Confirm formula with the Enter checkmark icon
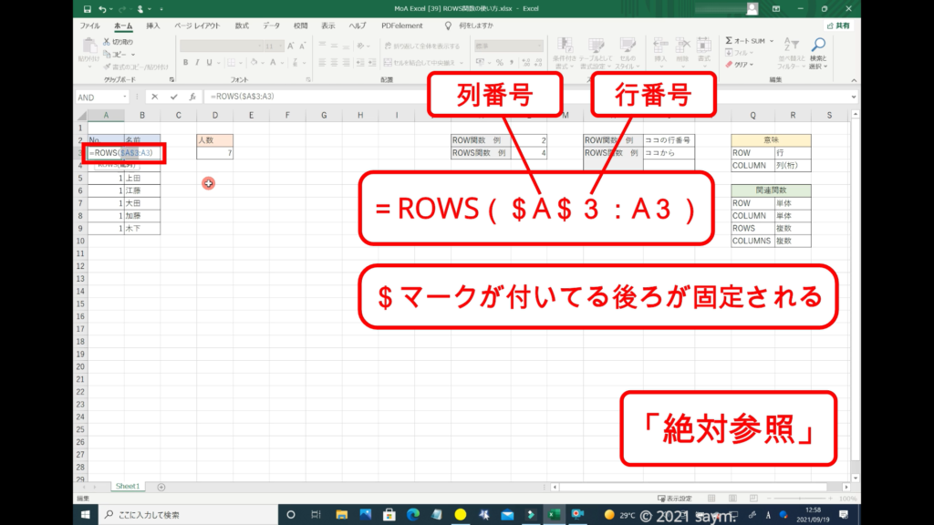The width and height of the screenshot is (934, 525). point(173,97)
